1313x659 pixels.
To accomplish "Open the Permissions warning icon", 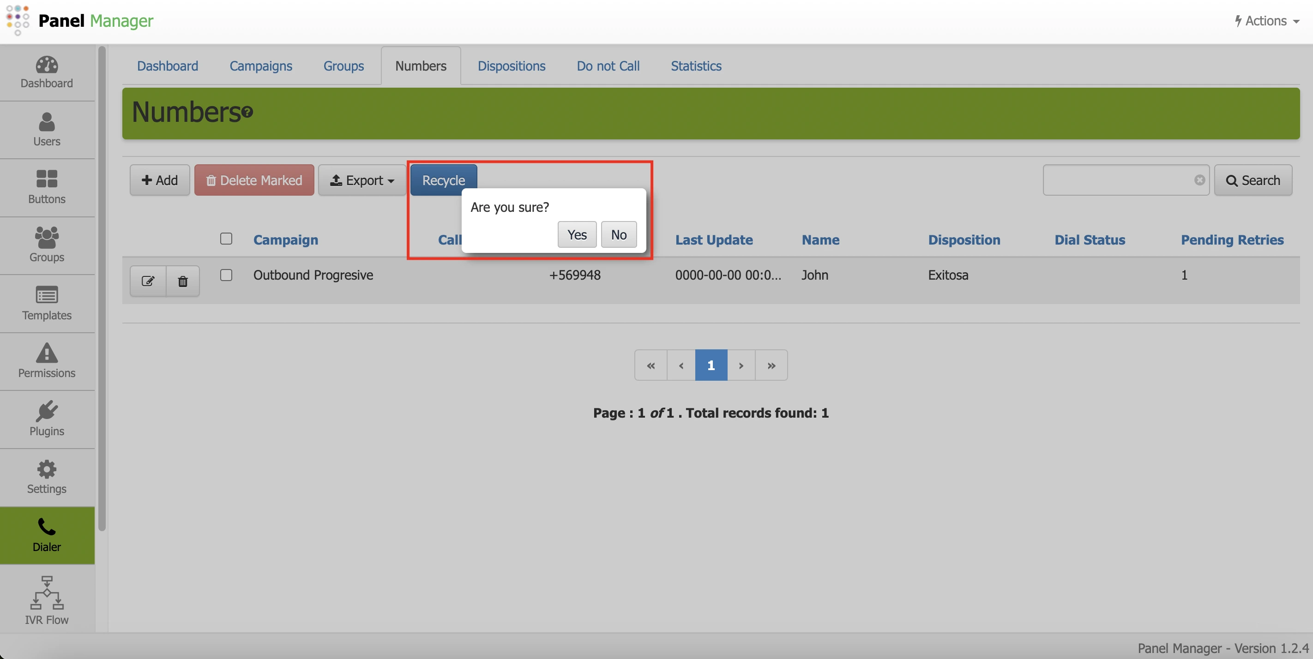I will tap(47, 353).
